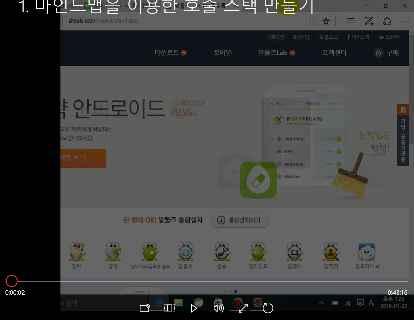Screen dimensions: 414x320
Task: Go to the 고객센터 menu item
Action: (334, 53)
